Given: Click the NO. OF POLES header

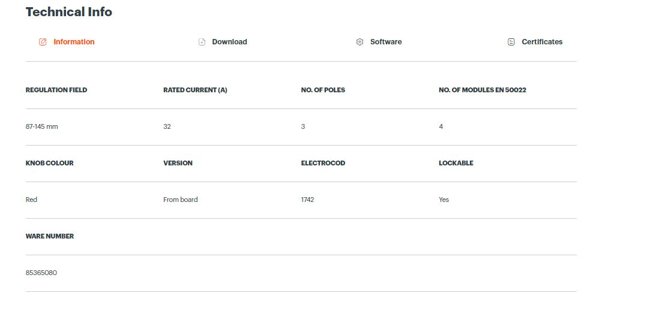Looking at the screenshot, I should [x=323, y=90].
